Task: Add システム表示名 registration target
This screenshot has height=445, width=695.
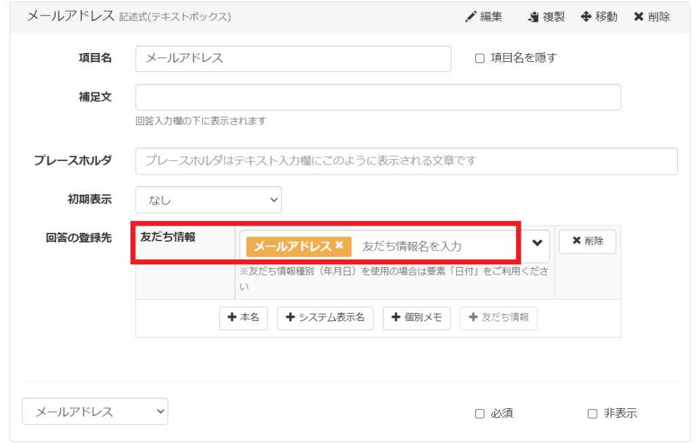Action: [325, 318]
